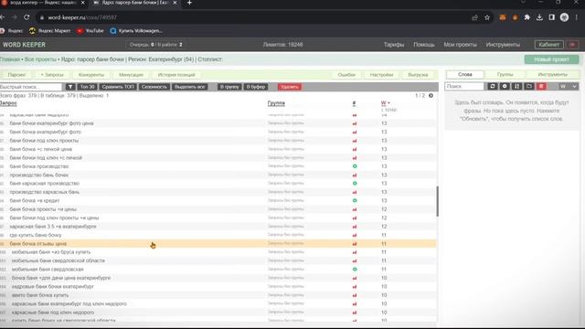The image size is (585, 329).
Task: Open Мои проекты in the top menu
Action: click(460, 45)
